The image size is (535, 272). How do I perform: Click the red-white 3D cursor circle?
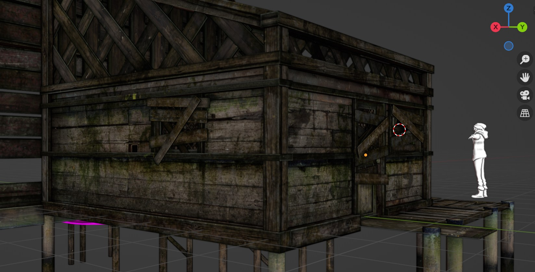pos(399,130)
